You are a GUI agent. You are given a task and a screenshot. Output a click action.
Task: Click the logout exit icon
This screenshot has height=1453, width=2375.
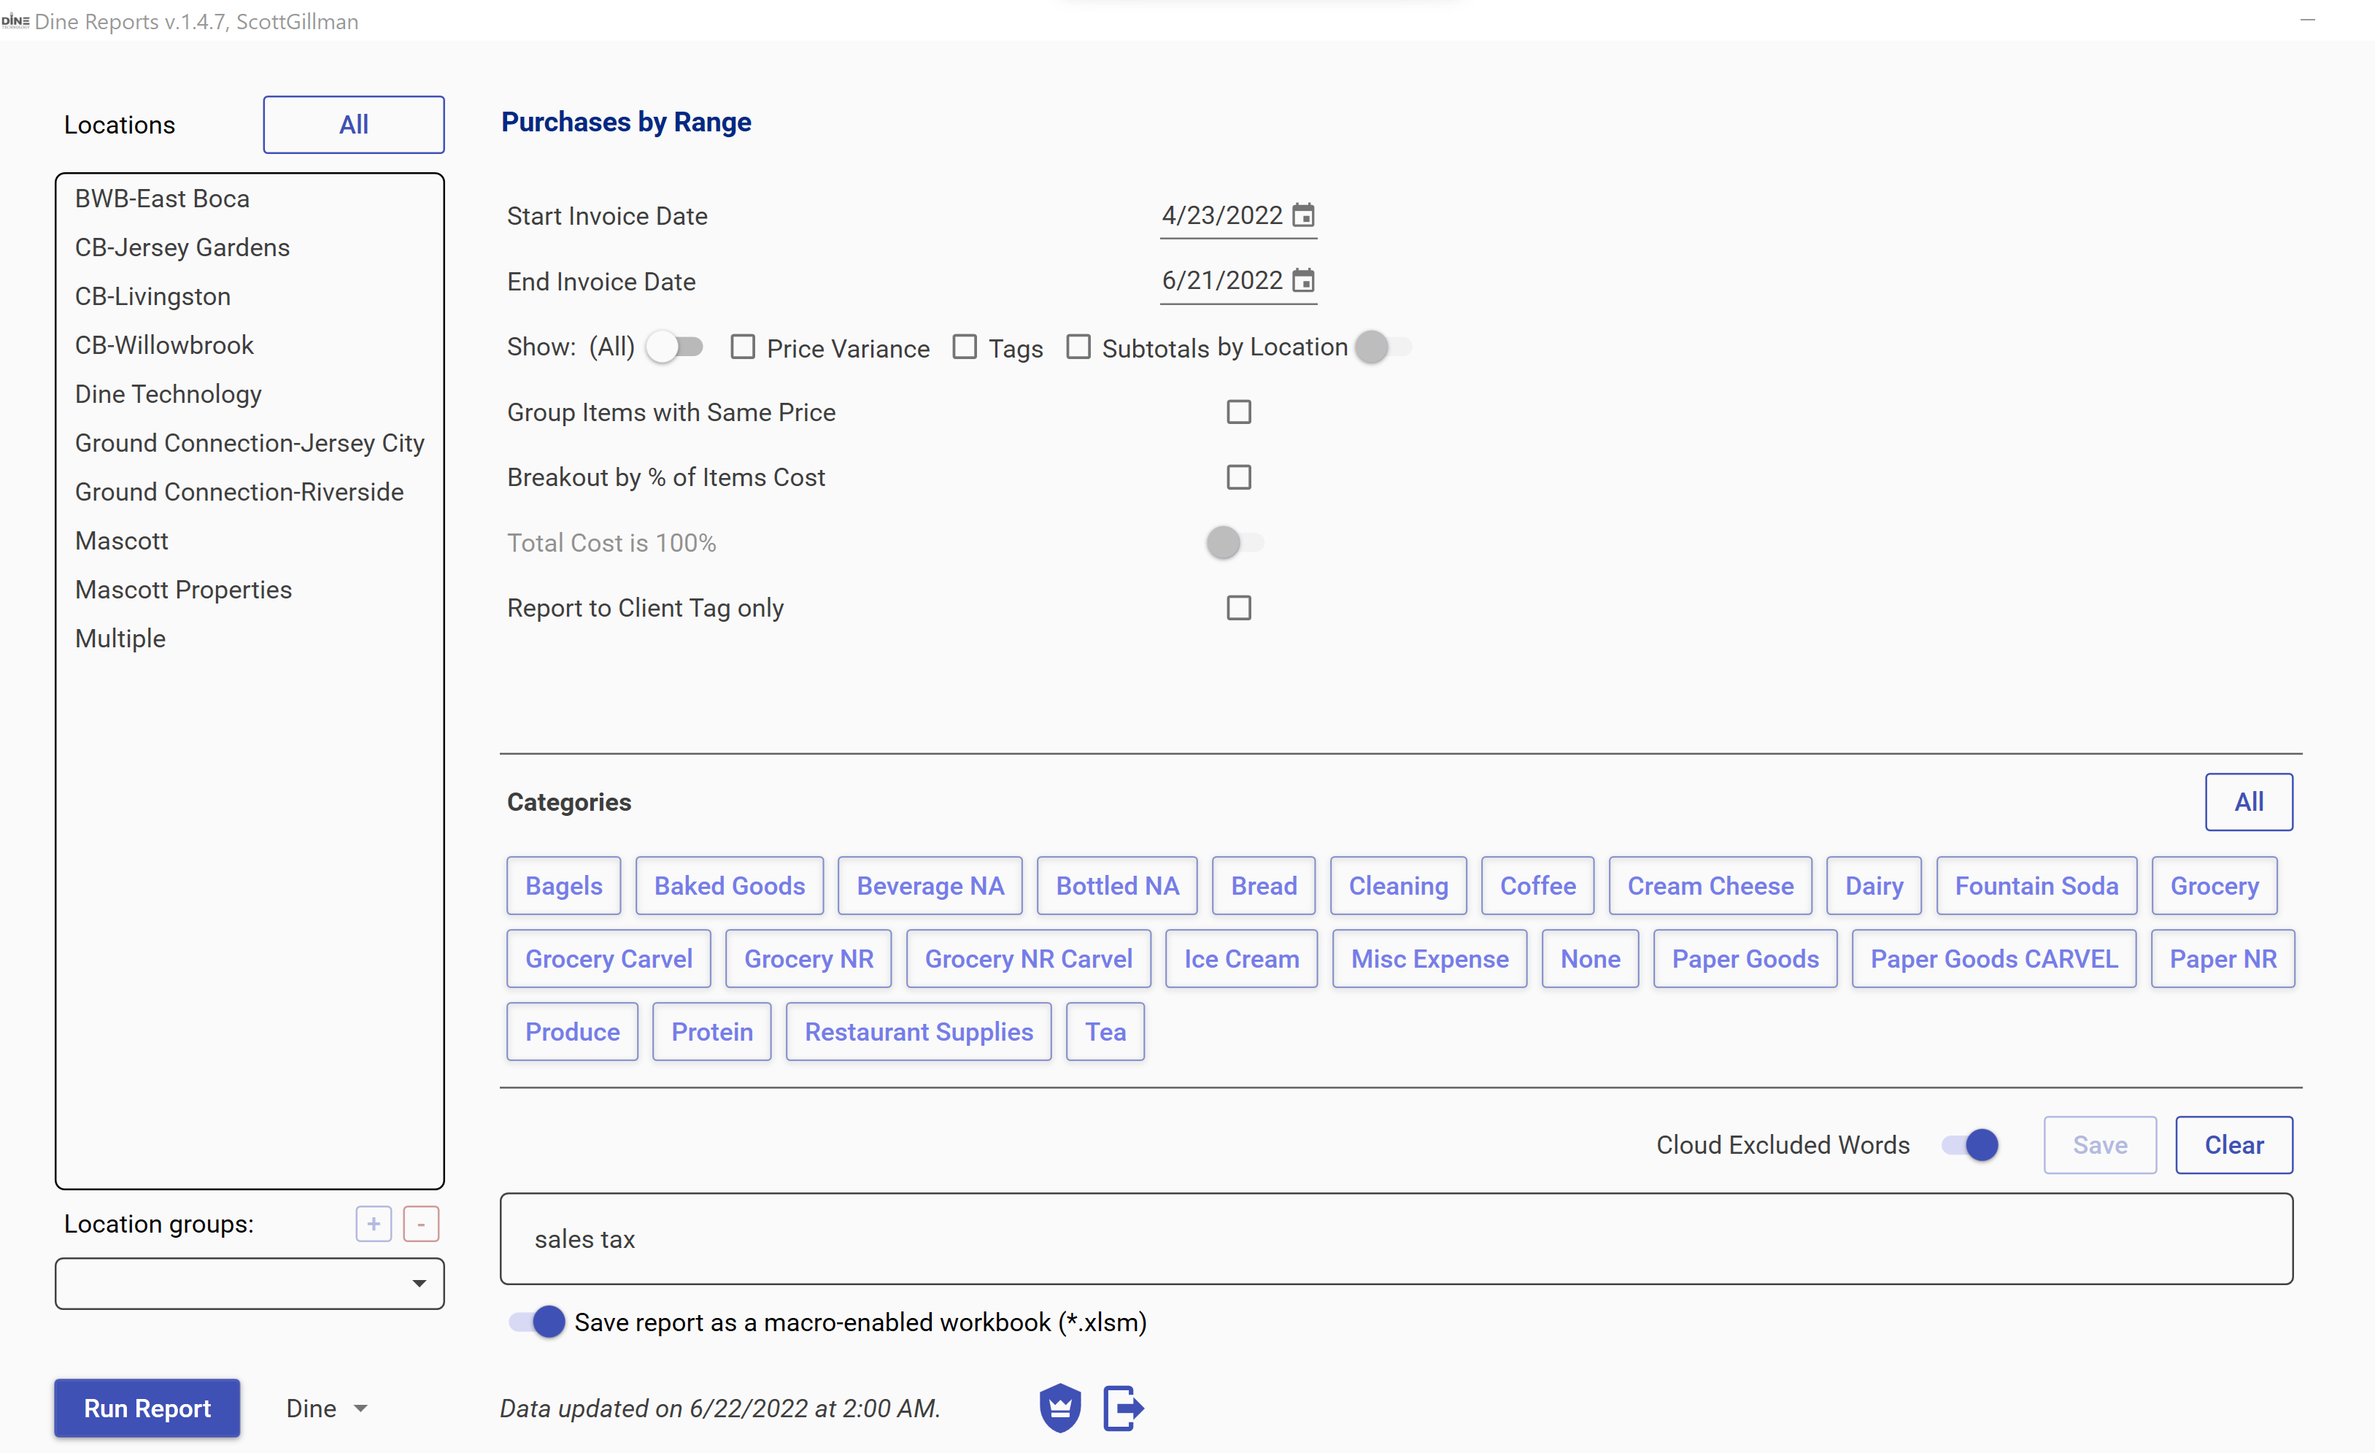point(1123,1408)
